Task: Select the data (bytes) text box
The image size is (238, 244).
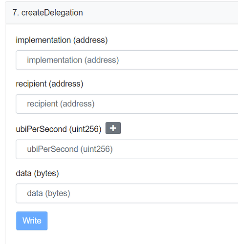Action: click(x=127, y=193)
